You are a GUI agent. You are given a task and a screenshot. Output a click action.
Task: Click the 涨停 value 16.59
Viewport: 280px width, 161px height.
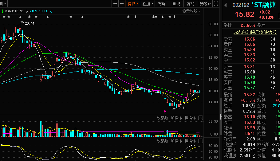click(x=250, y=128)
